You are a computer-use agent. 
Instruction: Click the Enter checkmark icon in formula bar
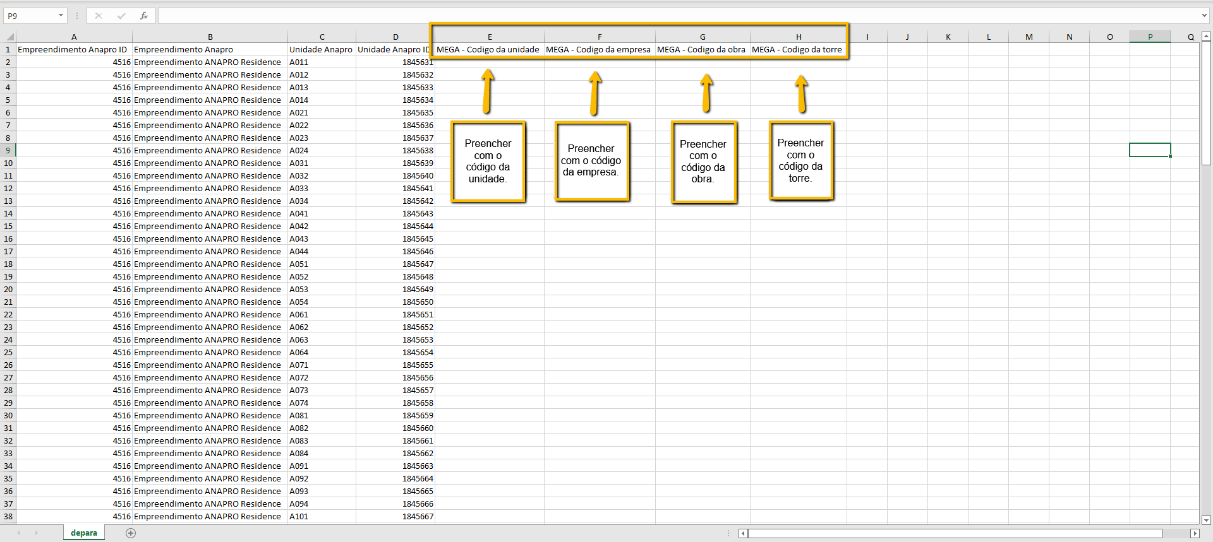(x=121, y=16)
